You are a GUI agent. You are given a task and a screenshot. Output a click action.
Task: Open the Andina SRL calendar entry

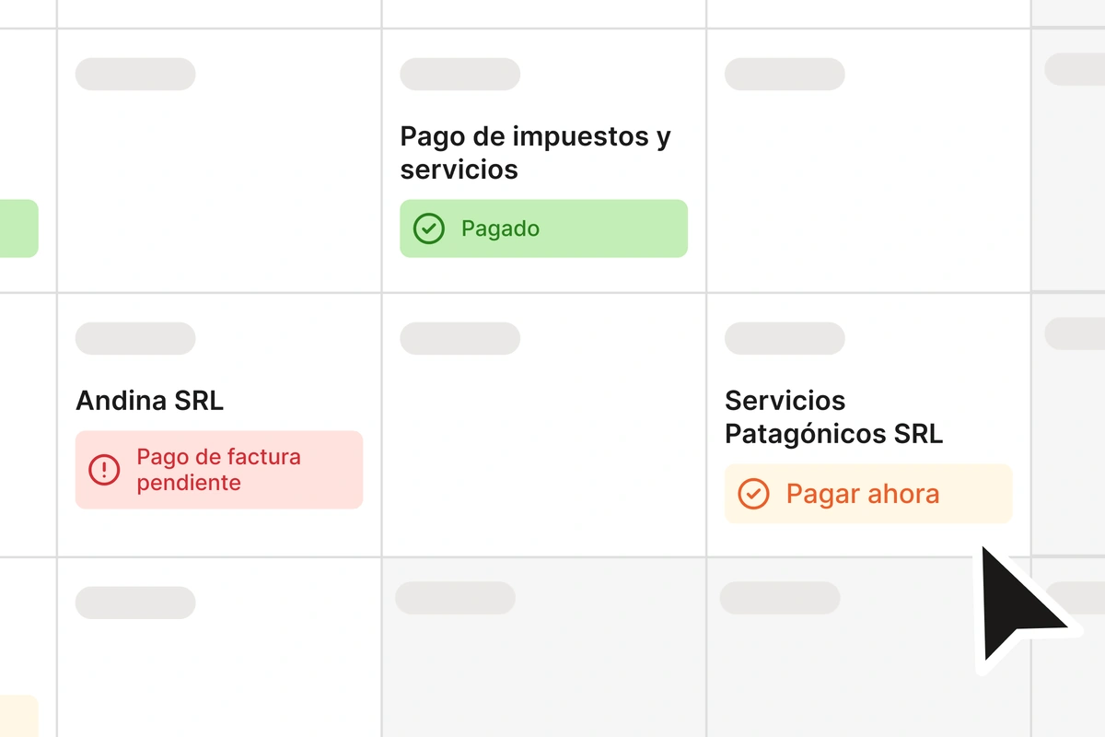[x=149, y=401]
